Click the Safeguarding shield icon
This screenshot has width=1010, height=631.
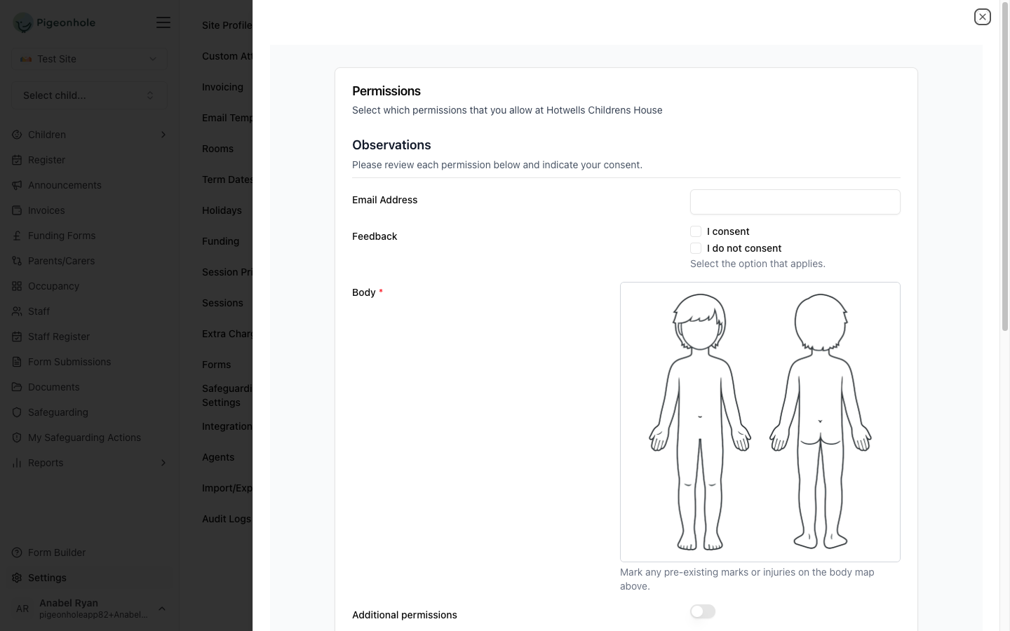click(x=17, y=412)
